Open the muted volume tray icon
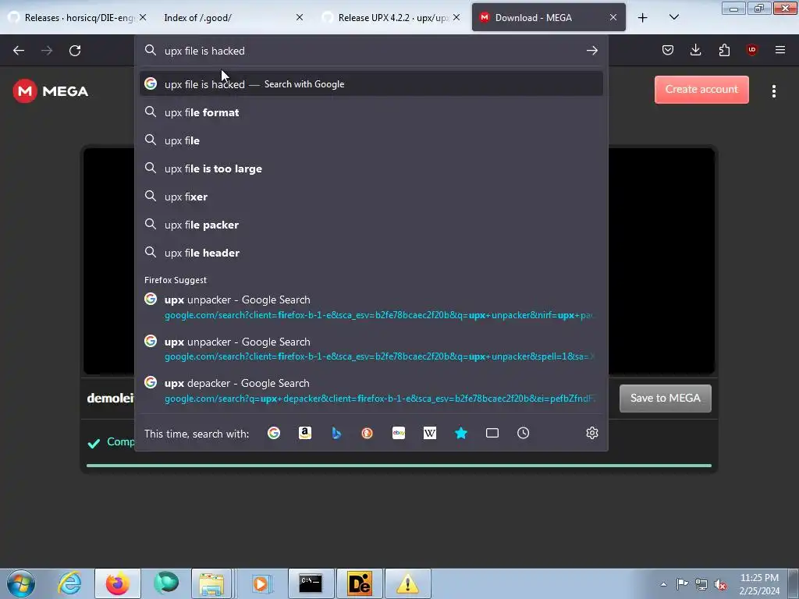Viewport: 799px width, 599px height. pos(720,584)
